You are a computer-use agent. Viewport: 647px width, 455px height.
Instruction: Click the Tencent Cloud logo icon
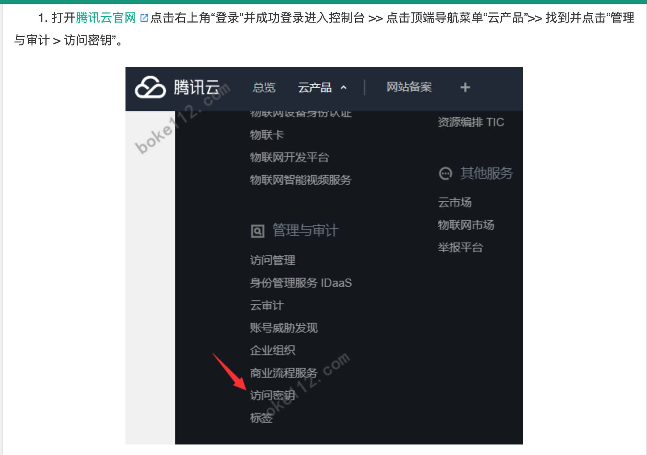tap(150, 87)
